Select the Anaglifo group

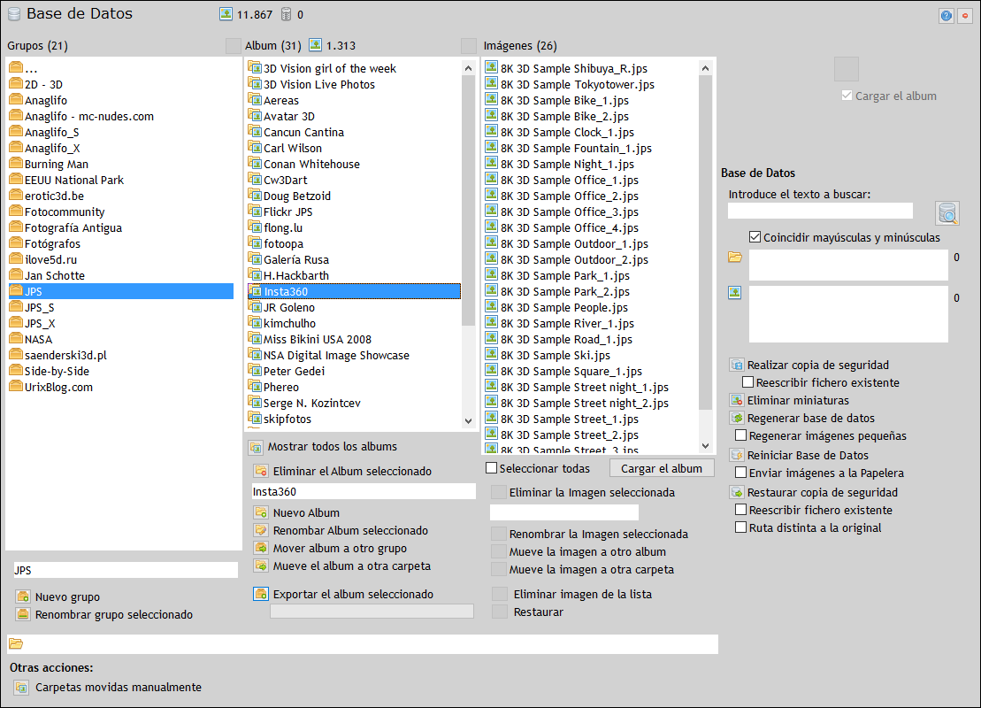point(46,100)
